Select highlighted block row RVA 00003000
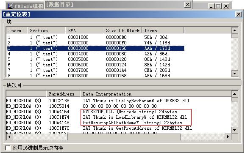Screen dimensions: 245x153 pyautogui.click(x=96, y=48)
